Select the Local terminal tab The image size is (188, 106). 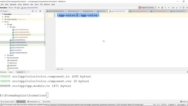tap(11, 72)
